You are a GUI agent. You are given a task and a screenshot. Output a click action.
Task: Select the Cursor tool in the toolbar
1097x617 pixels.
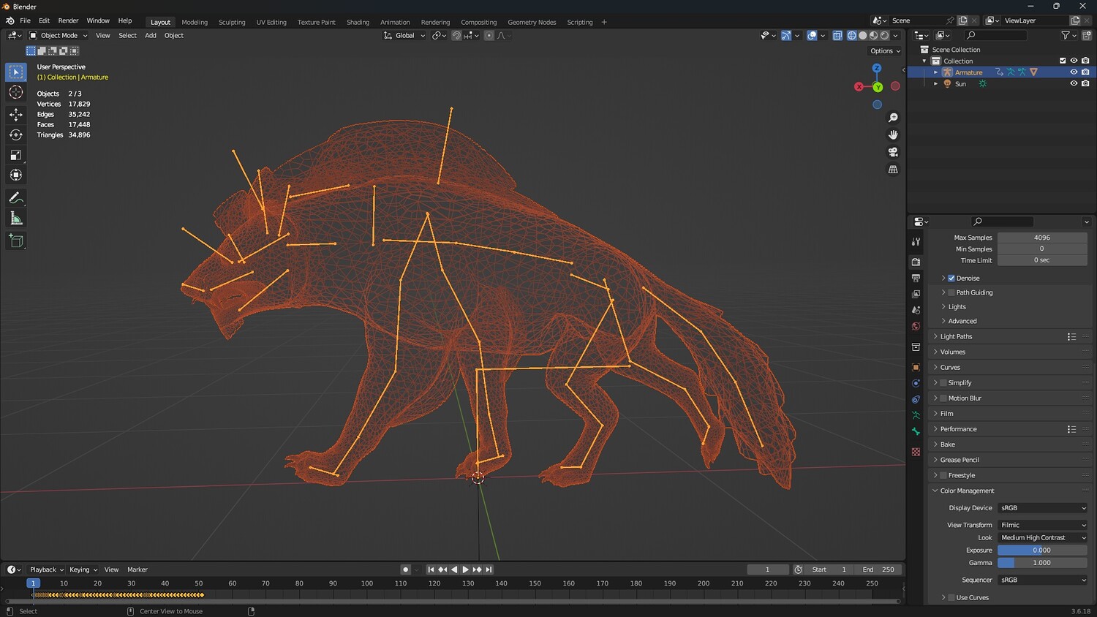point(15,92)
